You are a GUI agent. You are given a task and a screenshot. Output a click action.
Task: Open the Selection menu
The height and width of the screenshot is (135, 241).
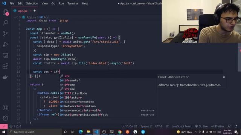32,3
